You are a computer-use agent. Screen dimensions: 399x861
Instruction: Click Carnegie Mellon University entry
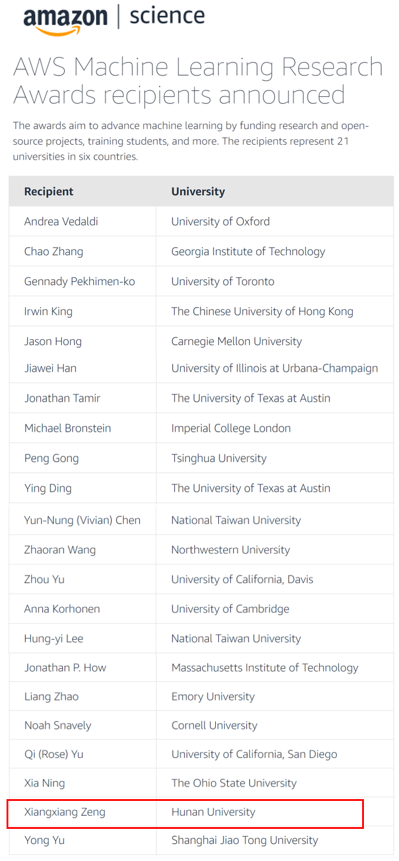tap(237, 342)
